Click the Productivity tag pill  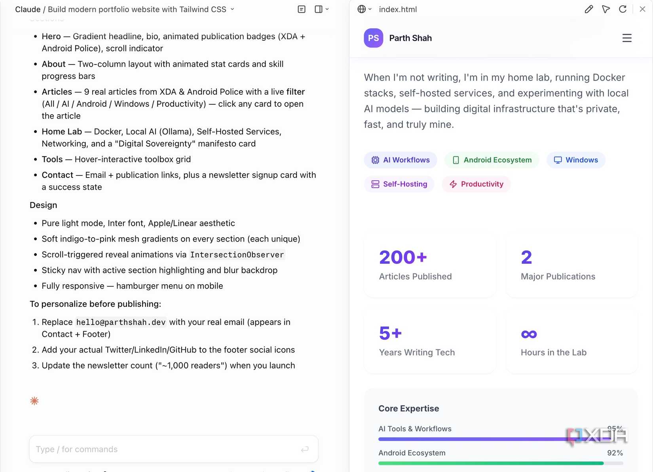[476, 184]
